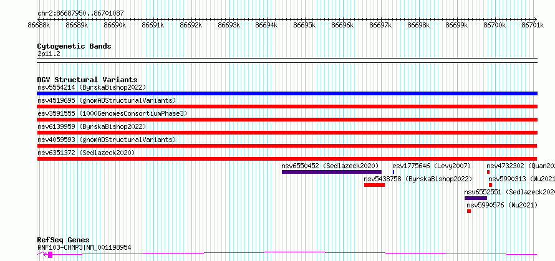Open the nsv6139959 ByrskaBishop2022 red bar

pyautogui.click(x=287, y=133)
